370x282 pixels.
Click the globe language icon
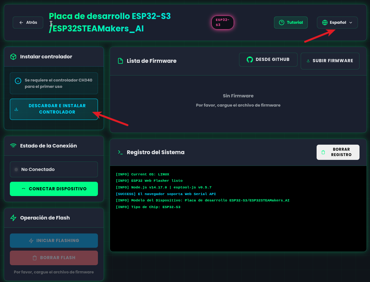325,23
